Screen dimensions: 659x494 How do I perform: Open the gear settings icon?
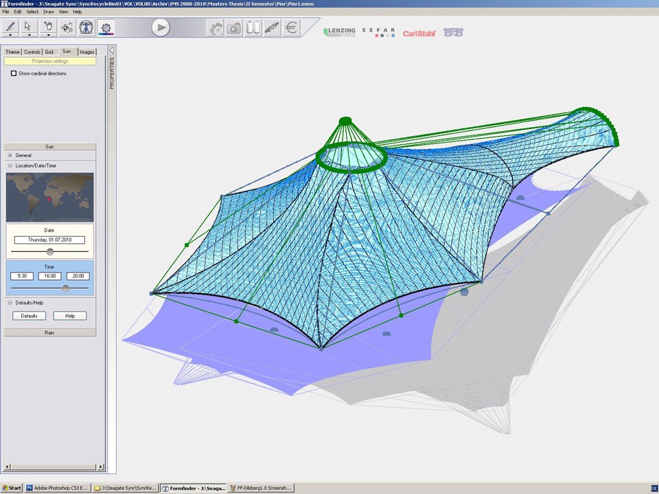pyautogui.click(x=106, y=27)
